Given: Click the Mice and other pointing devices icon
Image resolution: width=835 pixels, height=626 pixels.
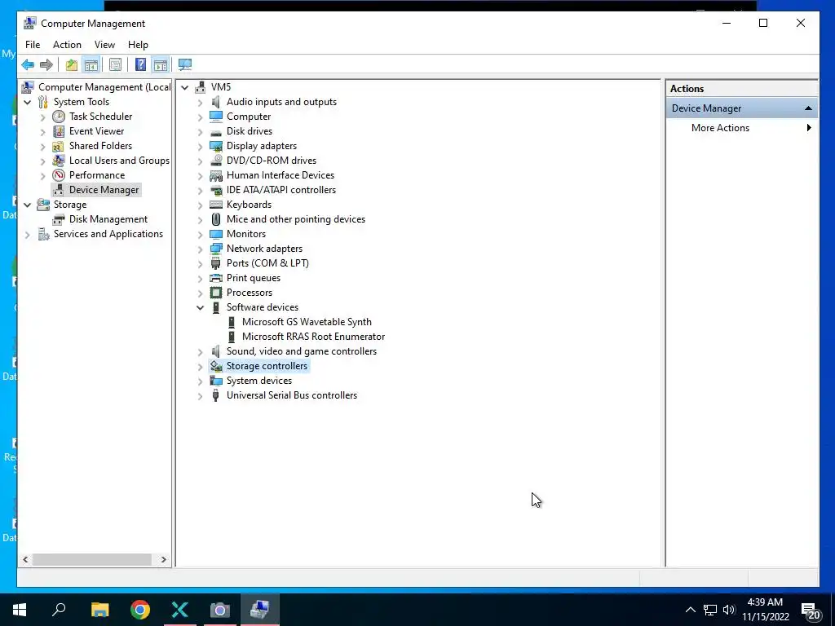Looking at the screenshot, I should point(215,219).
